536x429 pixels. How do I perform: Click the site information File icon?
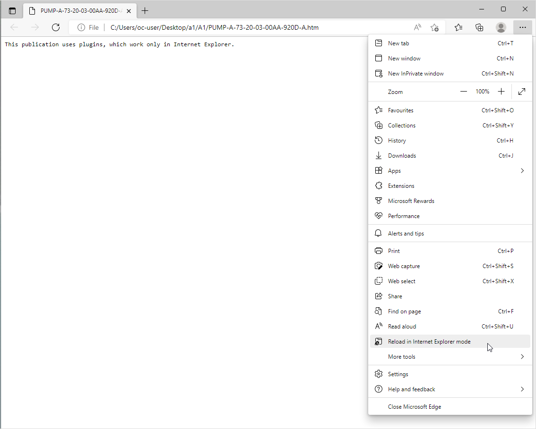[88, 27]
